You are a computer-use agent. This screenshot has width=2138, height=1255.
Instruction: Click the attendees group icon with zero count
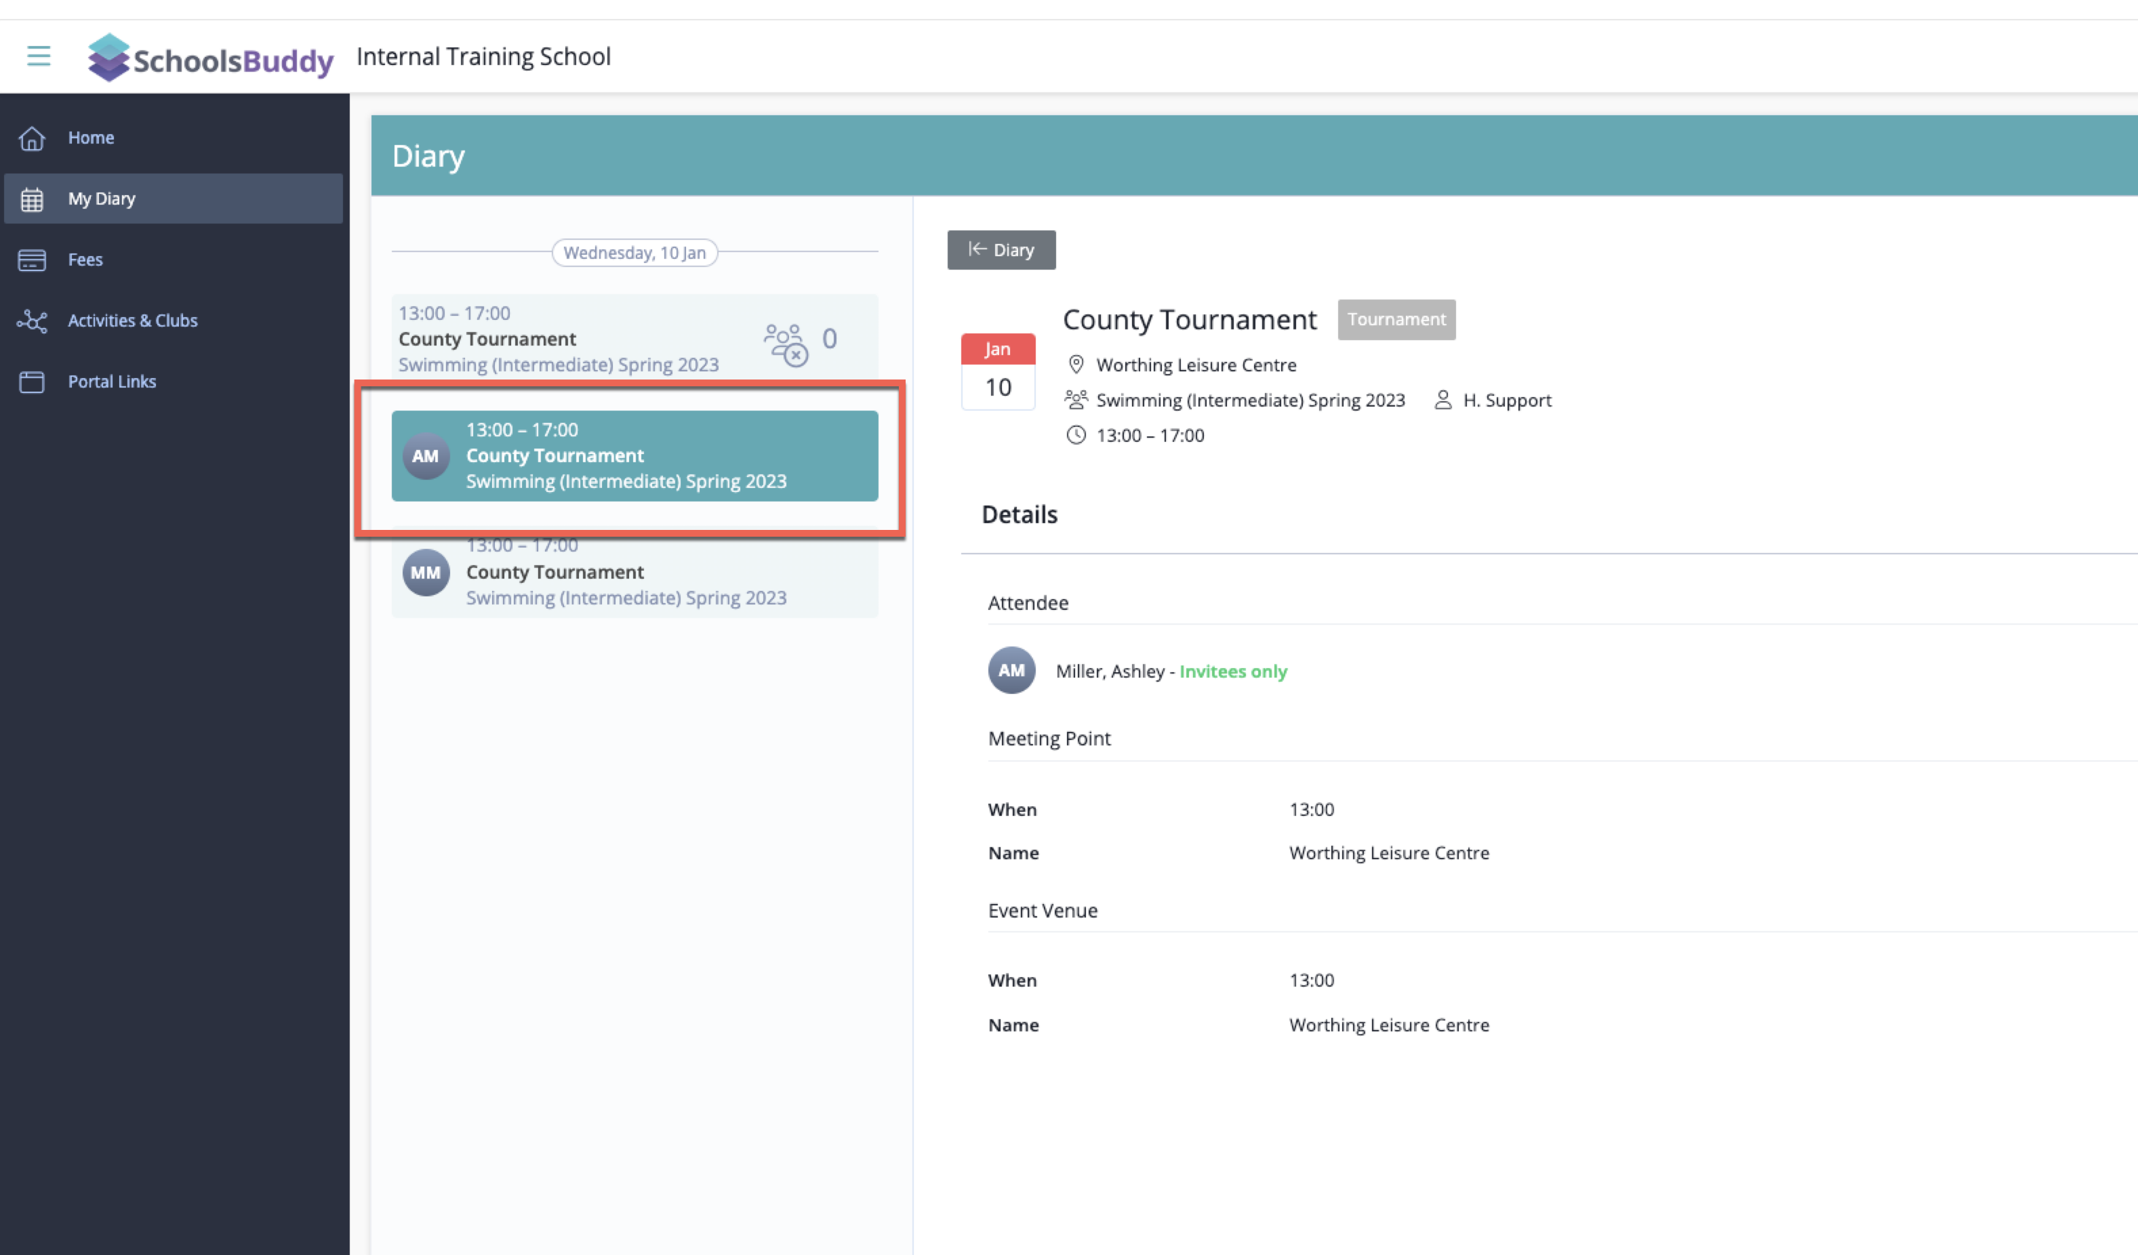[x=786, y=343]
